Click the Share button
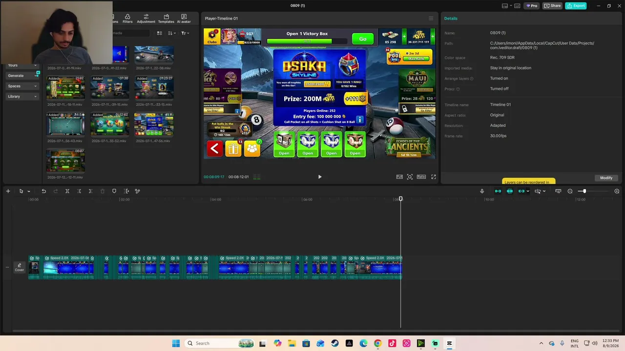The image size is (625, 351). point(553,6)
